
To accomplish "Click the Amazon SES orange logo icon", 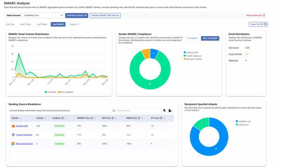I will [x=13, y=126].
